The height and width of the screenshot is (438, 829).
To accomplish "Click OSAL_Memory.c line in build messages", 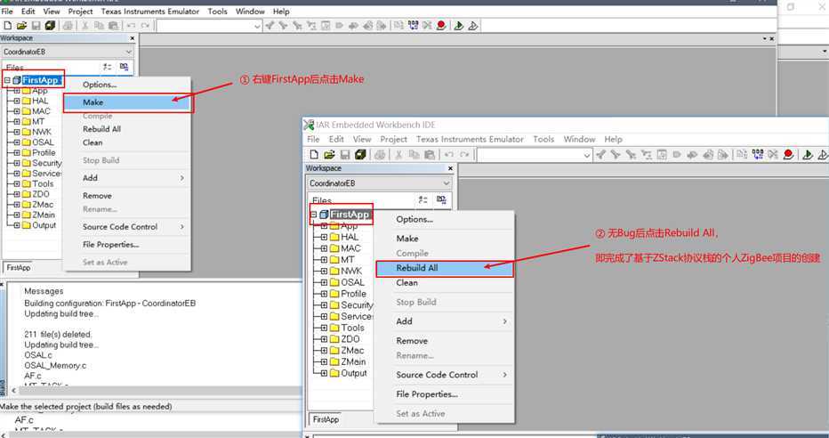I will tap(55, 366).
